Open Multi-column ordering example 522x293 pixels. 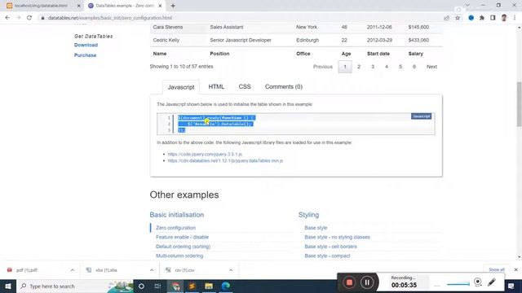coord(179,256)
